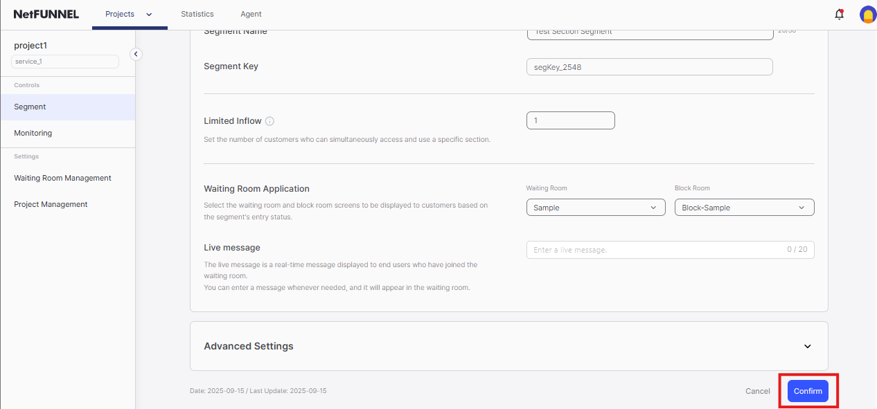
Task: Click the Limited Inflow number field
Action: tap(570, 120)
